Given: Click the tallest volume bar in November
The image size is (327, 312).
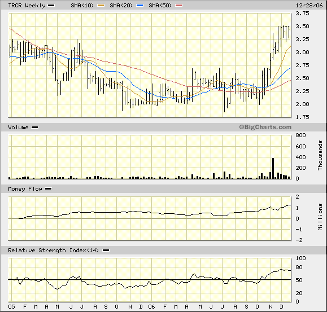Looking at the screenshot, I should 273,168.
